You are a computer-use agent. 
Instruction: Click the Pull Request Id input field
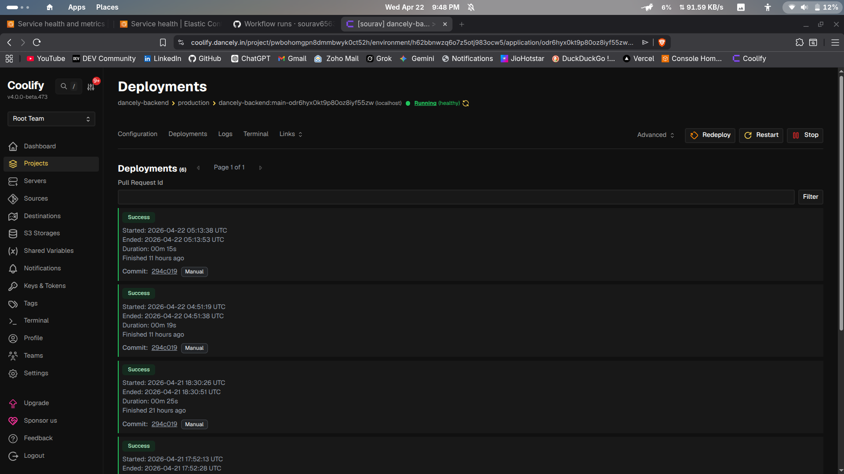[456, 197]
